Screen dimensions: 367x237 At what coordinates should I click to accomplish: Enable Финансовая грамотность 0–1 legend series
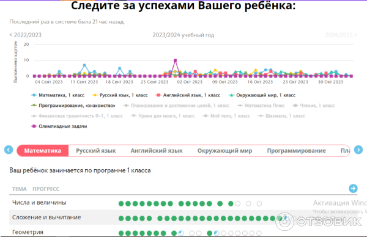click(77, 115)
